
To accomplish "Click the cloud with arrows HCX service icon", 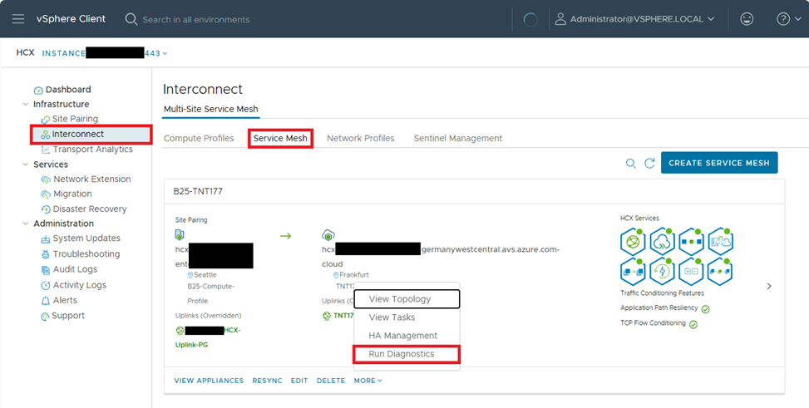I will (663, 242).
